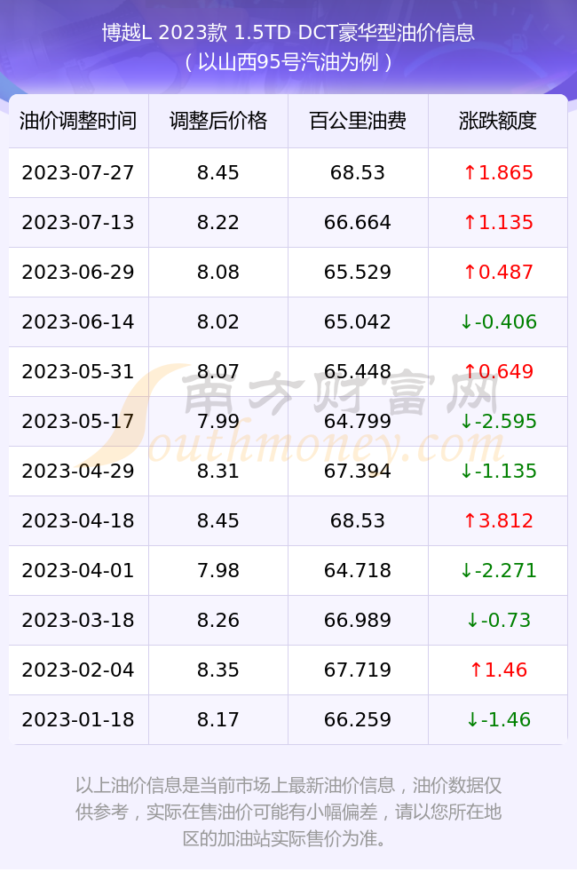Click the red ↑1.135 increase value
This screenshot has height=888, width=577.
click(x=498, y=223)
